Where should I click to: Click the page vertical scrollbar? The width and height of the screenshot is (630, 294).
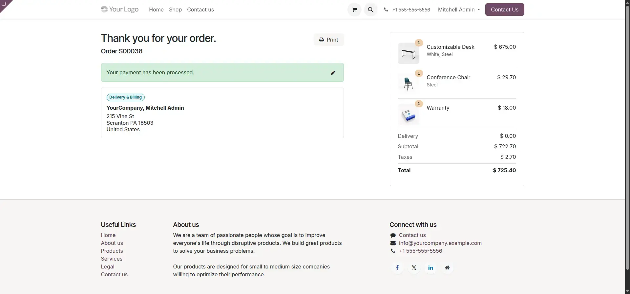627,138
